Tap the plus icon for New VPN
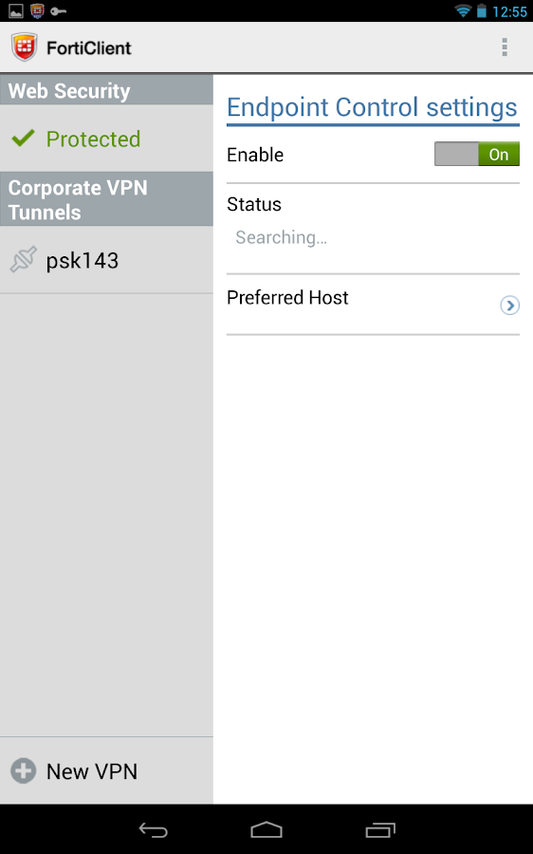This screenshot has width=533, height=854. [24, 770]
